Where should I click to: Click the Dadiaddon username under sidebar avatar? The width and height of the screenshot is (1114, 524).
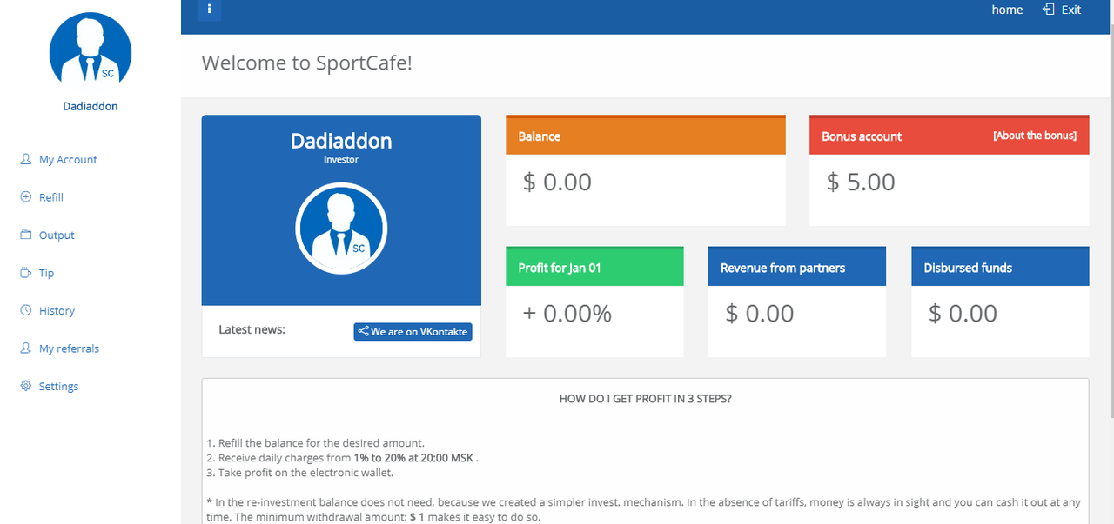pyautogui.click(x=91, y=106)
